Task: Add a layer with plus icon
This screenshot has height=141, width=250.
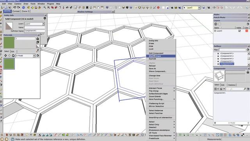Action: [216, 24]
